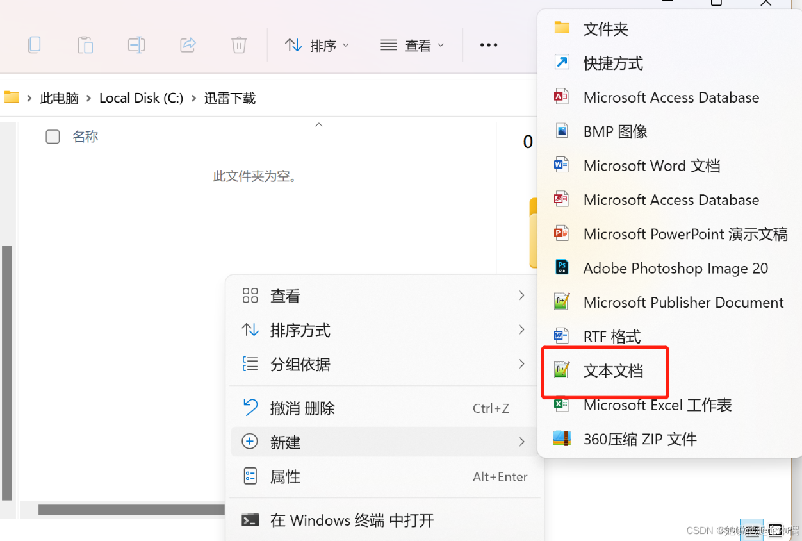Click the yellow folder icon beside 文件夹
The width and height of the screenshot is (802, 541).
coord(562,28)
